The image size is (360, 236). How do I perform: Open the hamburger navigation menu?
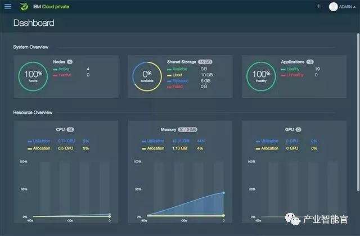pos(8,6)
